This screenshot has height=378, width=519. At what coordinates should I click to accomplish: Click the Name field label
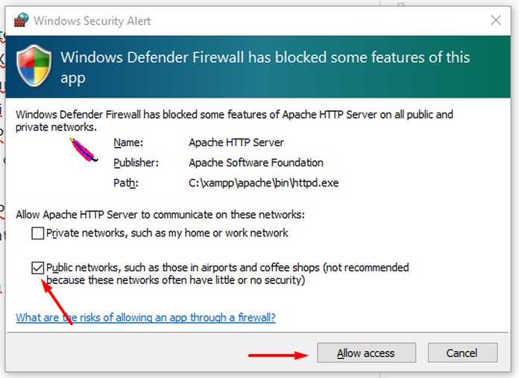pos(128,142)
